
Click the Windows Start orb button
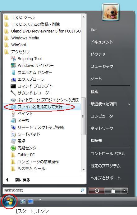click(x=9, y=201)
